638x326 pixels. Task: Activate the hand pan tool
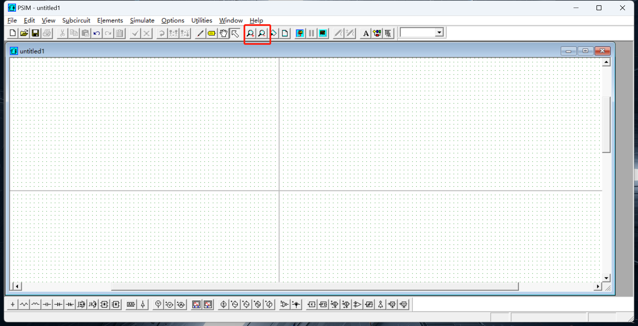pos(223,33)
